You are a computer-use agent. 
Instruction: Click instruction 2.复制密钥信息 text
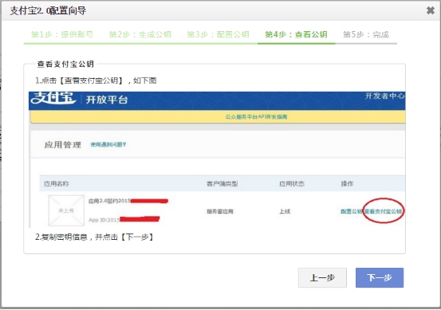(94, 237)
